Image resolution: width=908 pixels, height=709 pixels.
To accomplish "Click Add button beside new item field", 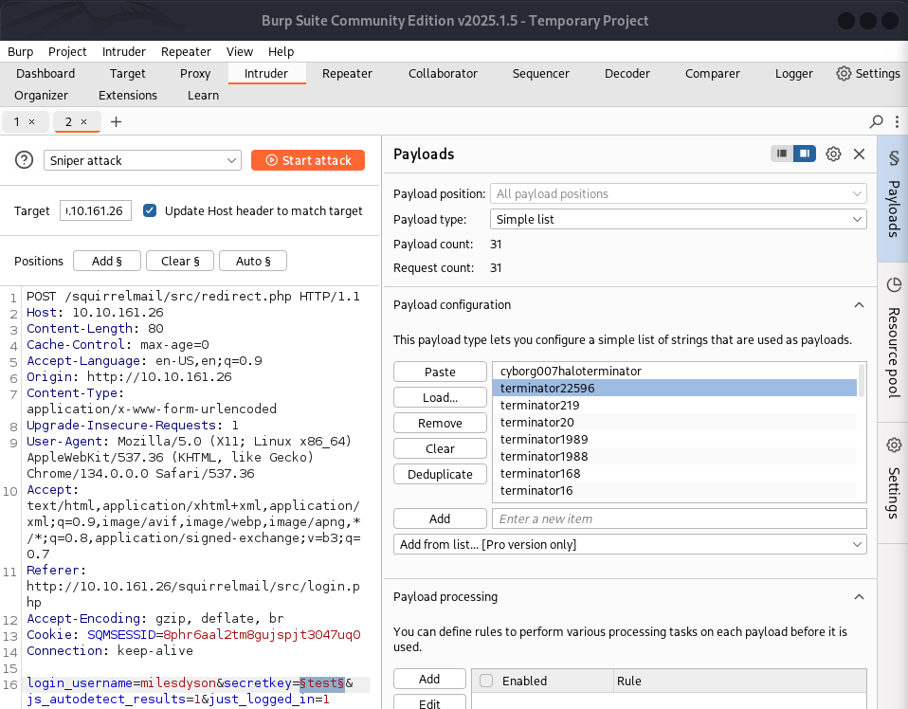I will coord(440,518).
